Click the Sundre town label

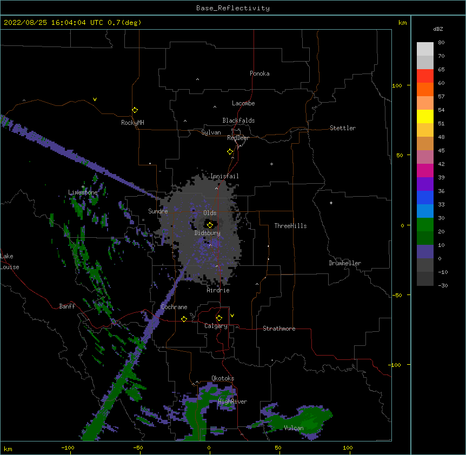tap(158, 211)
